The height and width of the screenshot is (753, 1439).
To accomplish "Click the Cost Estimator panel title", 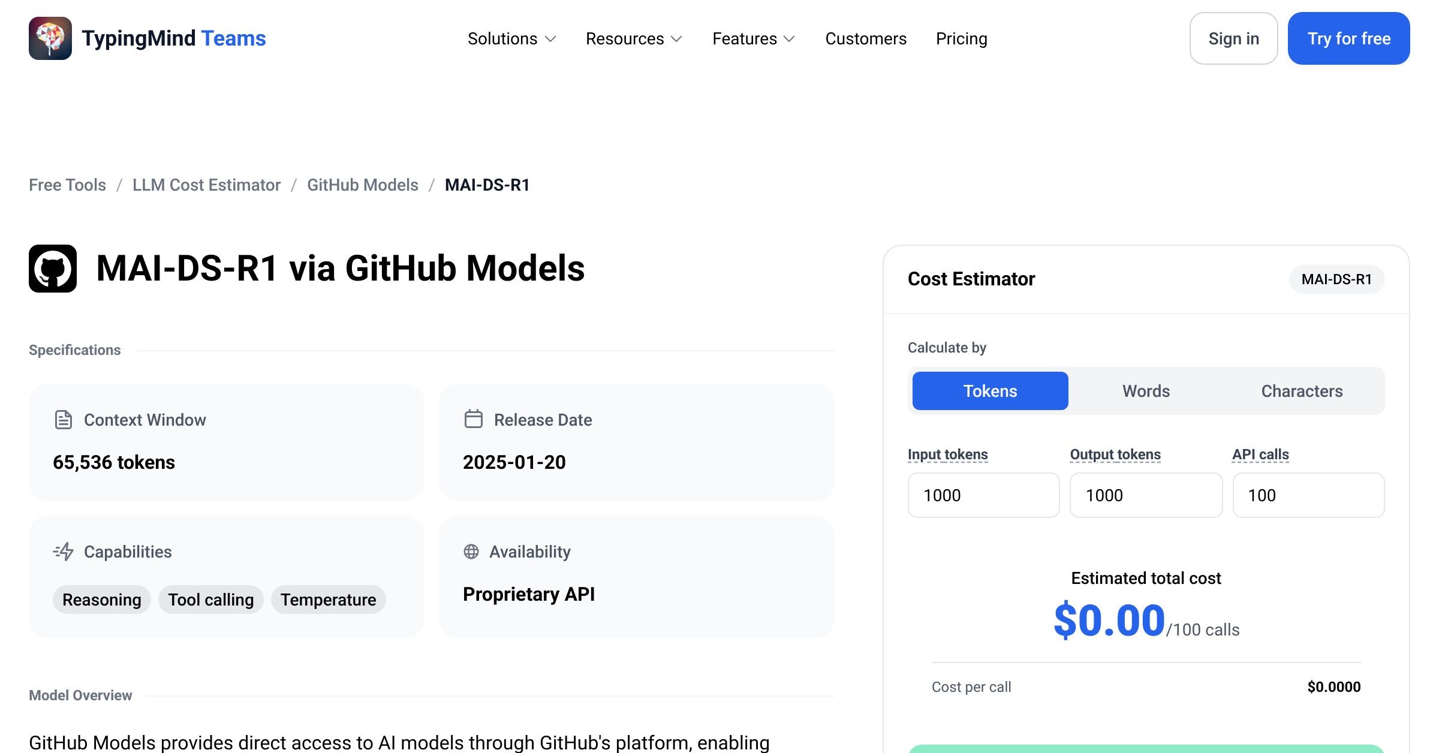I will 971,279.
